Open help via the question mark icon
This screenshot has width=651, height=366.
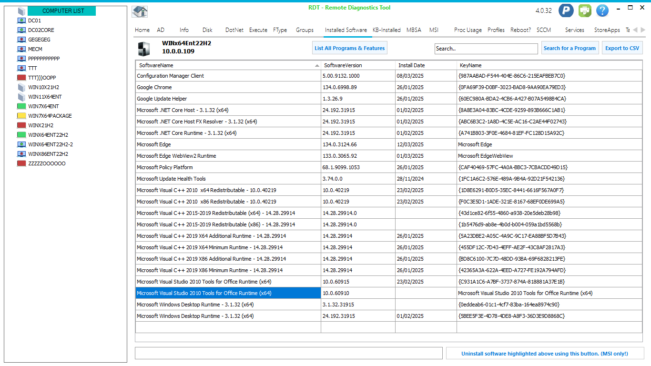click(x=602, y=10)
